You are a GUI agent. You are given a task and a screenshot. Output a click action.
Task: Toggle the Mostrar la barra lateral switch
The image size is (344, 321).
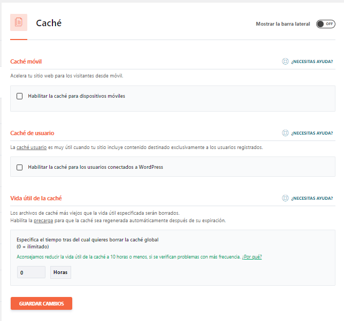click(x=325, y=24)
